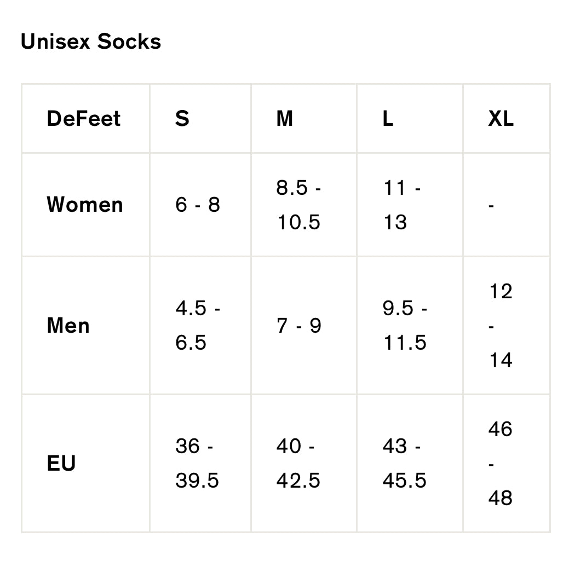Viewport: 569px width, 561px height.
Task: Select the EU row label
Action: (x=61, y=462)
